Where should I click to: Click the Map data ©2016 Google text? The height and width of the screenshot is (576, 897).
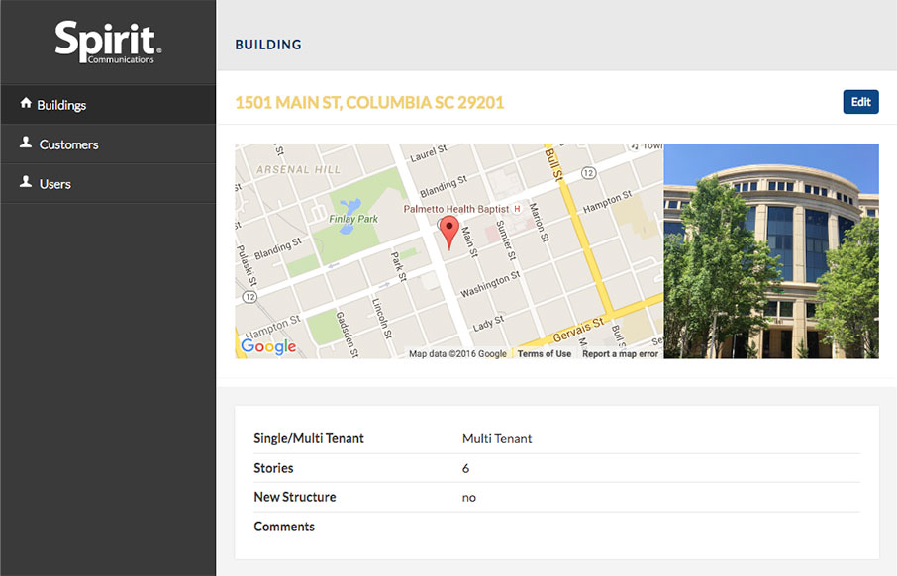(457, 354)
